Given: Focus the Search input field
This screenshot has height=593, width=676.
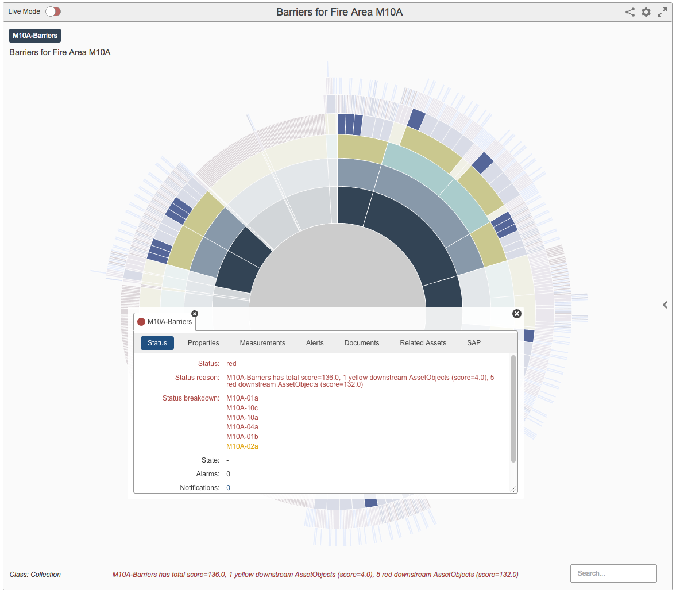Looking at the screenshot, I should [x=613, y=573].
